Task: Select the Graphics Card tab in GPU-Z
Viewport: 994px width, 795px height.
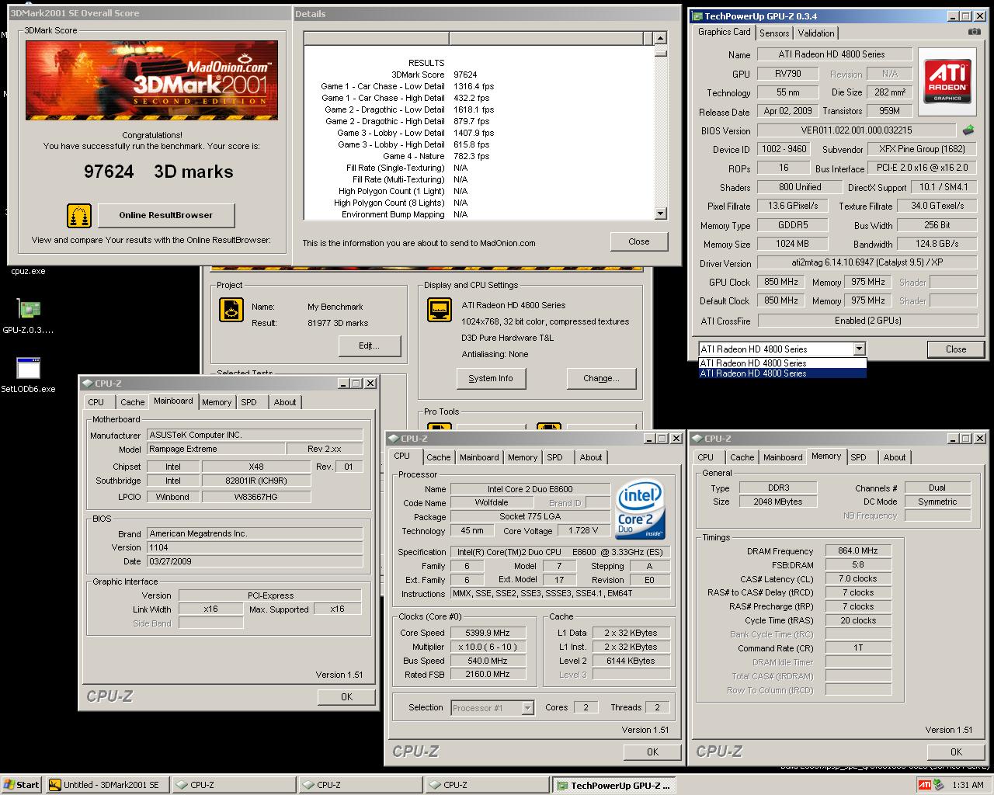Action: click(x=724, y=32)
